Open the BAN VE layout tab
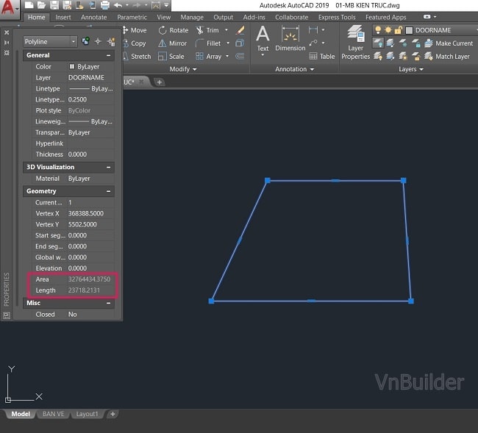 52,414
